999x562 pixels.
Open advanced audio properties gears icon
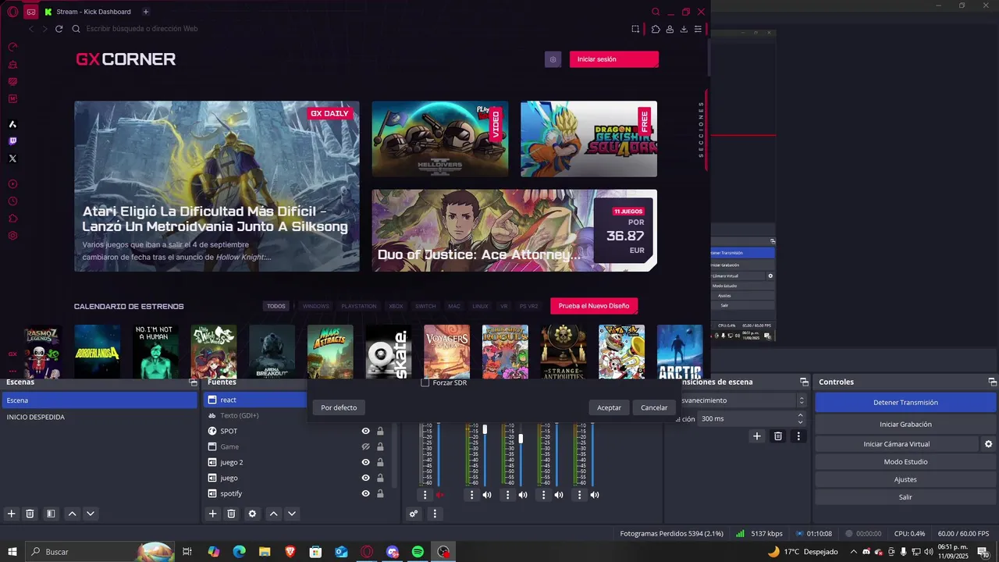coord(414,514)
